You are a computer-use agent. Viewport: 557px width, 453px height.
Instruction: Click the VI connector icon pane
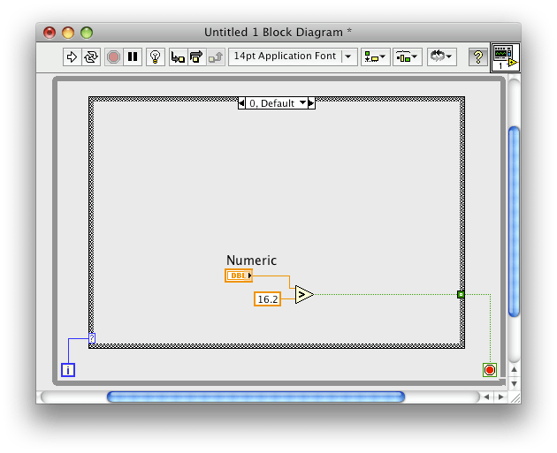505,57
